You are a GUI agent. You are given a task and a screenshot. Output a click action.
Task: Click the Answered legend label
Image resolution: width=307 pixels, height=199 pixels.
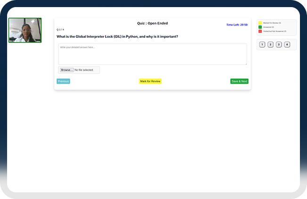pyautogui.click(x=269, y=27)
